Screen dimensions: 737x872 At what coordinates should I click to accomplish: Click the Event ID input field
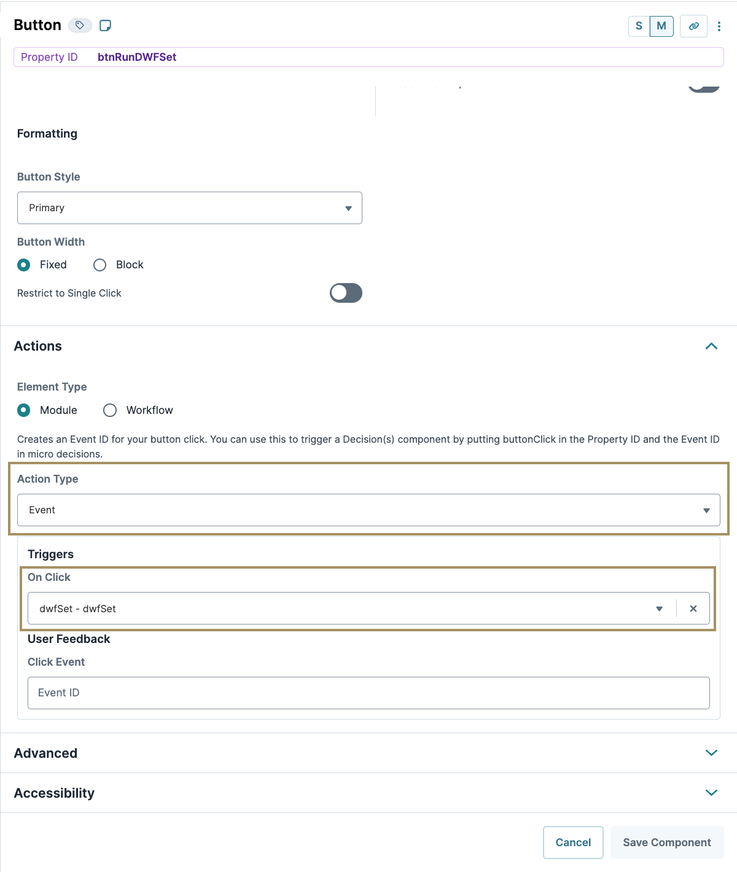tap(368, 693)
